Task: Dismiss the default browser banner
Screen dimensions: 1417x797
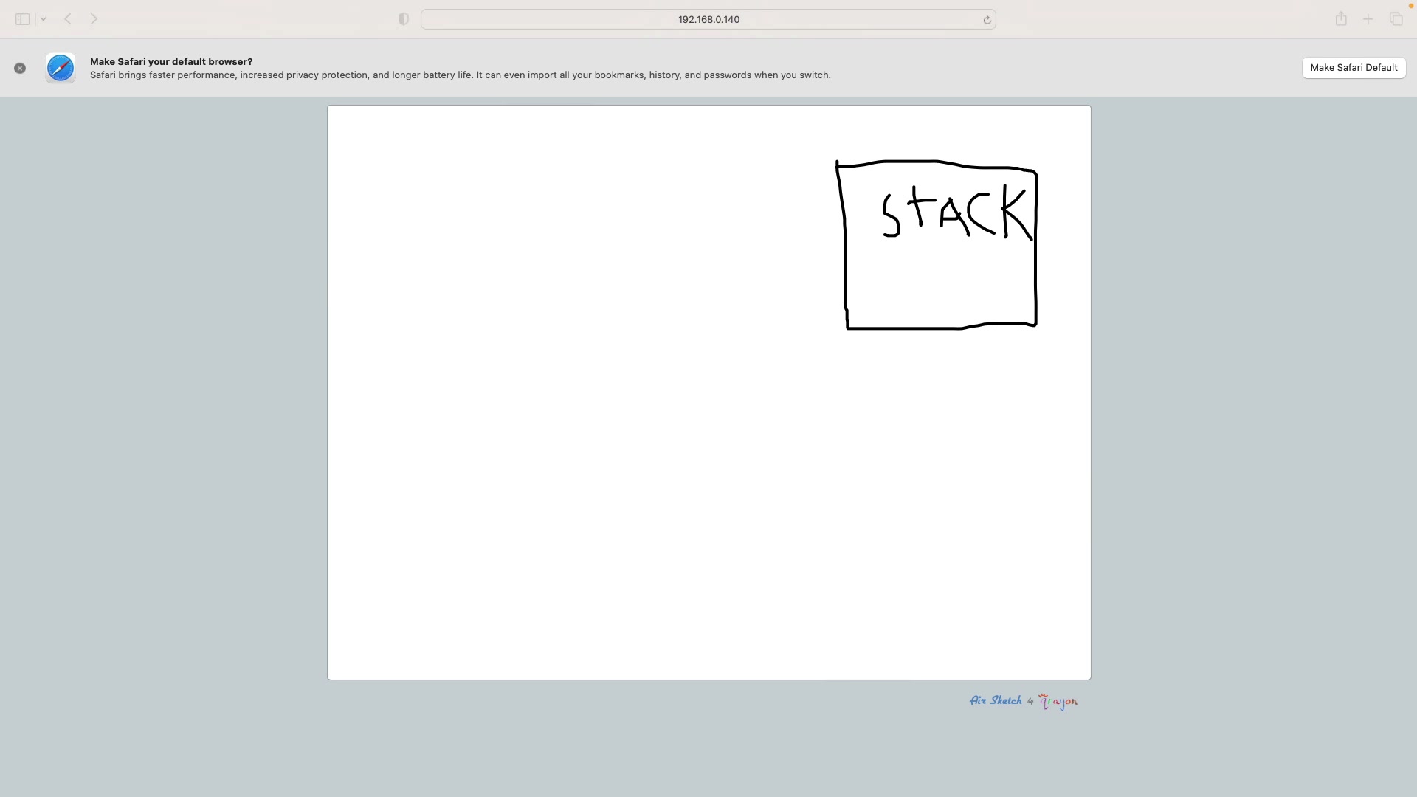Action: tap(20, 68)
